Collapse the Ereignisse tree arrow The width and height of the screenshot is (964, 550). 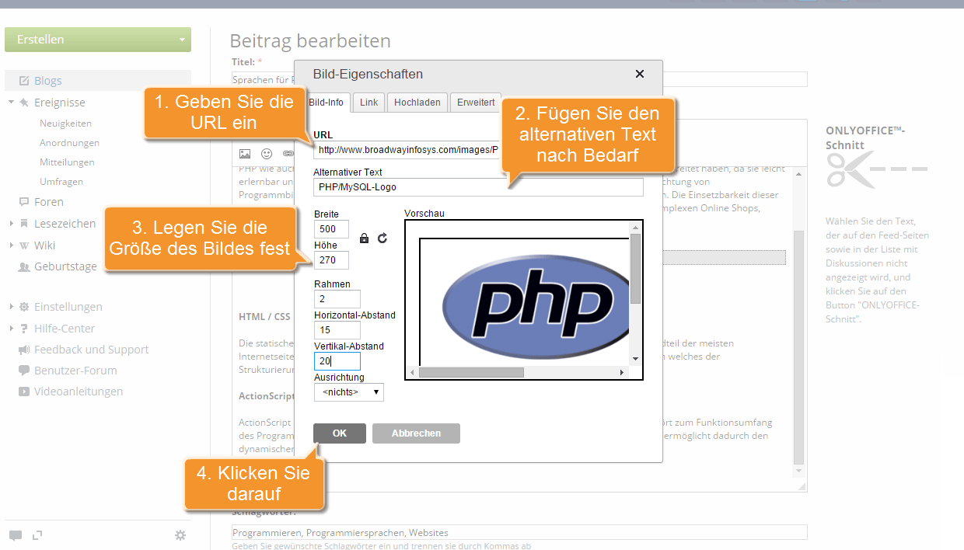(x=12, y=103)
